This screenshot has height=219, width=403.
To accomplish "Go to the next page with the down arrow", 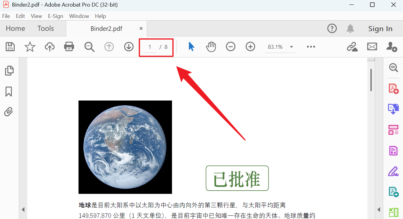I will coord(129,47).
